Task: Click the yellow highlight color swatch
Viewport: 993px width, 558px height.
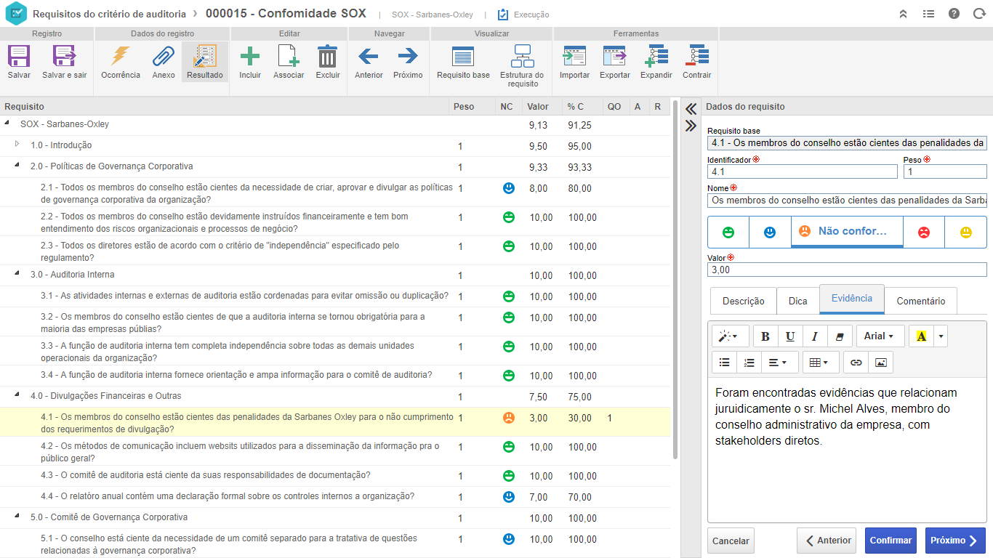Action: (x=922, y=336)
